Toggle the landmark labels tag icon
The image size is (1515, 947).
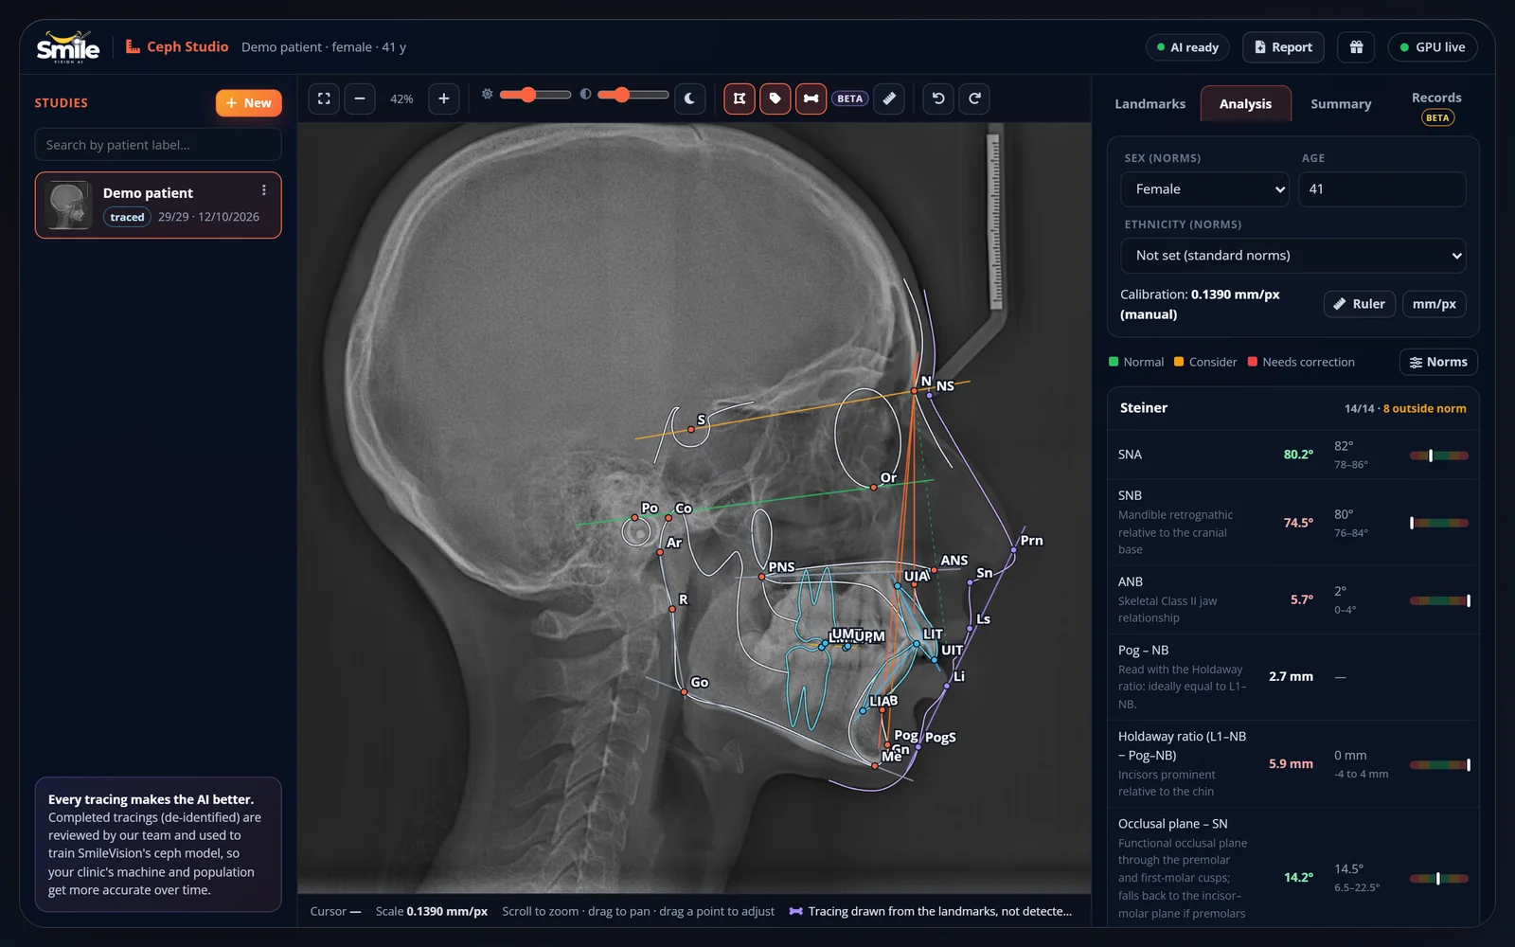(x=775, y=98)
